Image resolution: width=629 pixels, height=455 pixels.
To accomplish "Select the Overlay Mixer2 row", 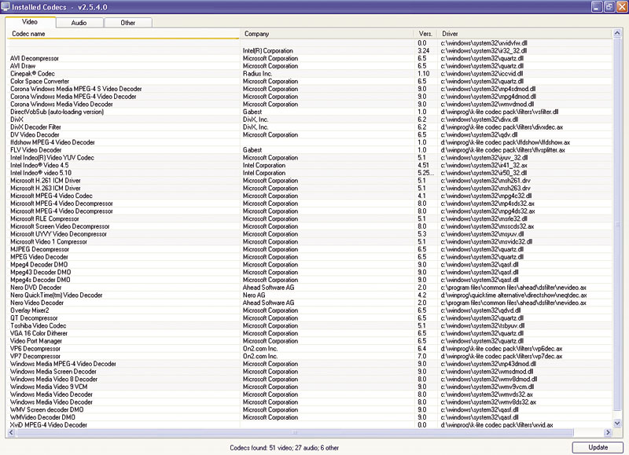I will coord(310,310).
